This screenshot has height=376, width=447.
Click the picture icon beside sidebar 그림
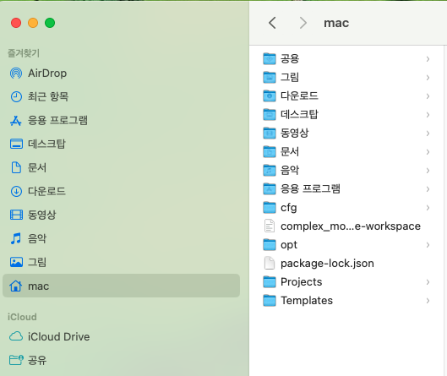pos(16,262)
